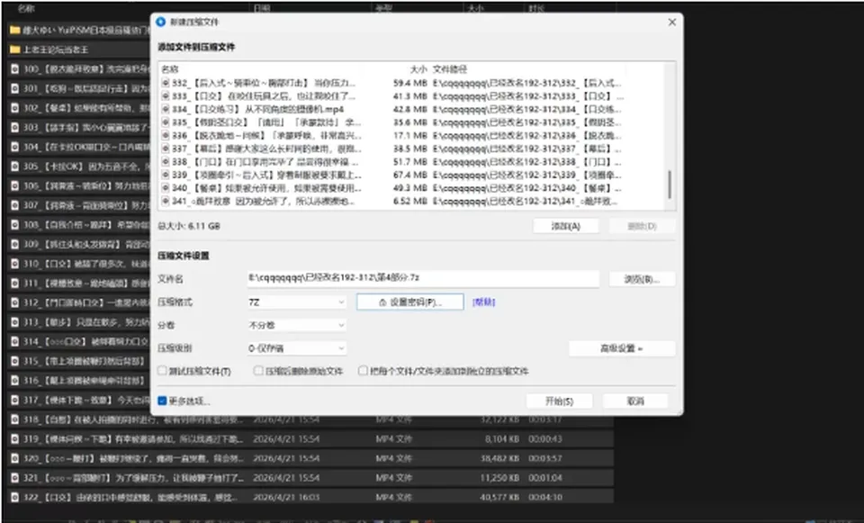Select file 335 icon in the archive list

click(166, 122)
